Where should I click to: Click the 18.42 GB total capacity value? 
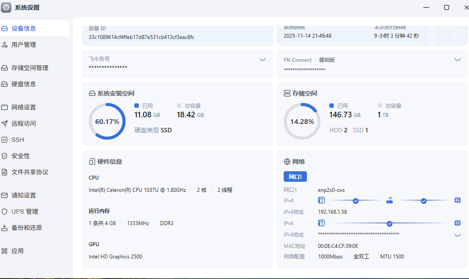[190, 115]
